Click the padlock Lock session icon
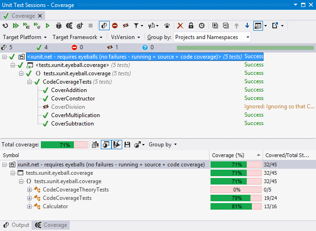 click(x=191, y=26)
